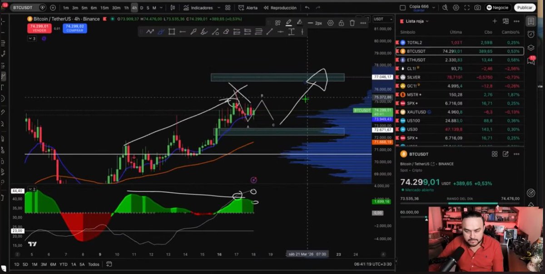Select the rectangle tool in favorites bar
The image size is (545, 274).
[x=172, y=31]
